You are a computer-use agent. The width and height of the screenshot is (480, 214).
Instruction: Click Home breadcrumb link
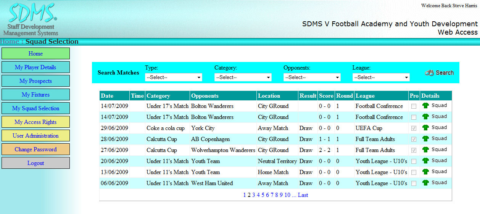pos(10,41)
